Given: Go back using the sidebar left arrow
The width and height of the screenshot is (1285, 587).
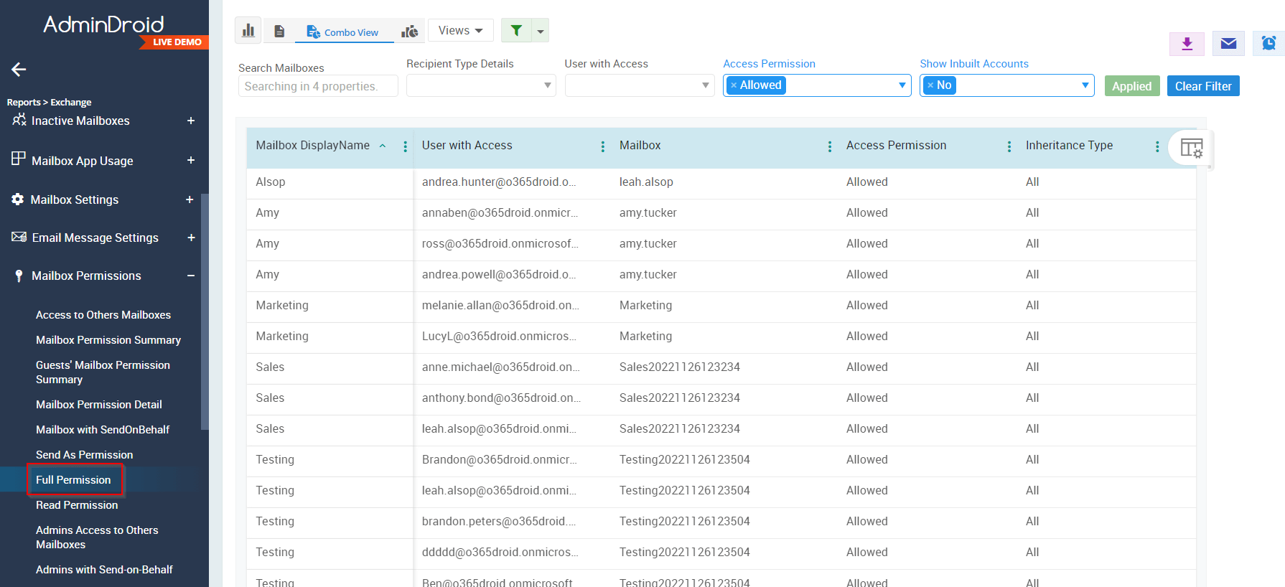Looking at the screenshot, I should tap(19, 70).
